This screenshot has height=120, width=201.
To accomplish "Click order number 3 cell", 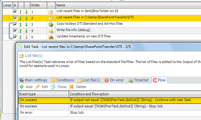I will tap(38, 24).
